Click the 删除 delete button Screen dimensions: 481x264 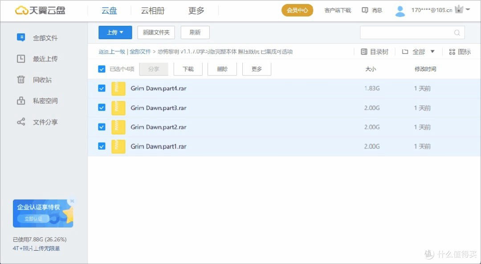[222, 69]
